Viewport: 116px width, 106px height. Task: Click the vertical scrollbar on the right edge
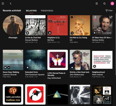[115, 44]
